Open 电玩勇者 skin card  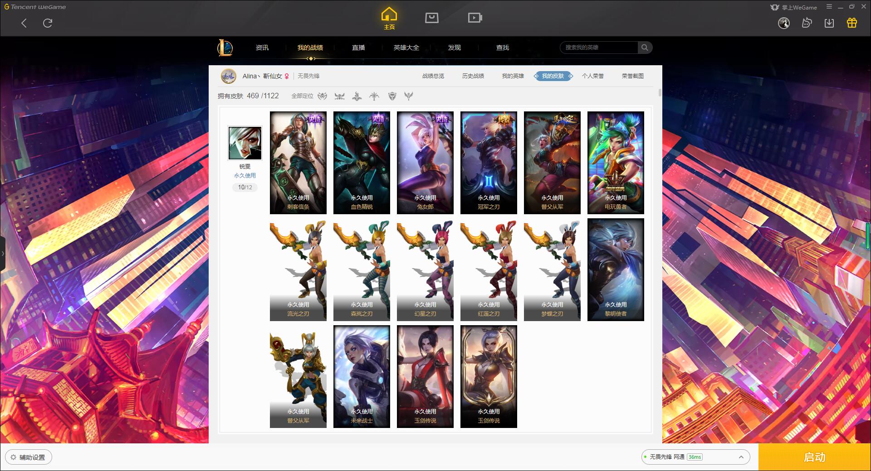pyautogui.click(x=616, y=163)
